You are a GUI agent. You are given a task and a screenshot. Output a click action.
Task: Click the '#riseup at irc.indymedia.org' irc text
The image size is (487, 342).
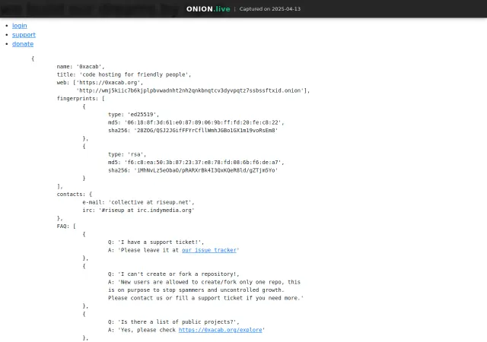click(x=147, y=211)
